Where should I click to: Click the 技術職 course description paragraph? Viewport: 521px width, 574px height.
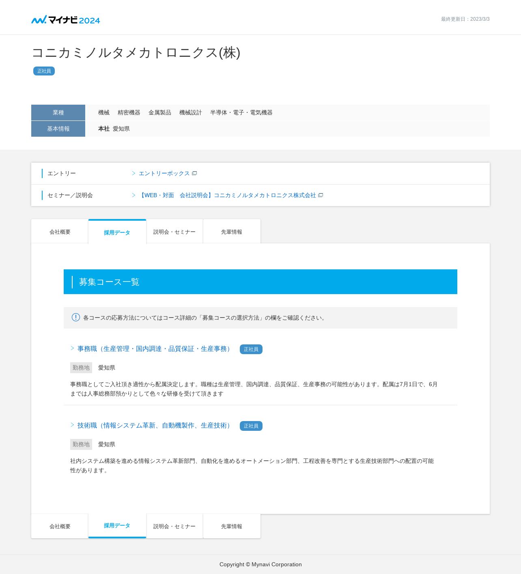click(x=252, y=465)
